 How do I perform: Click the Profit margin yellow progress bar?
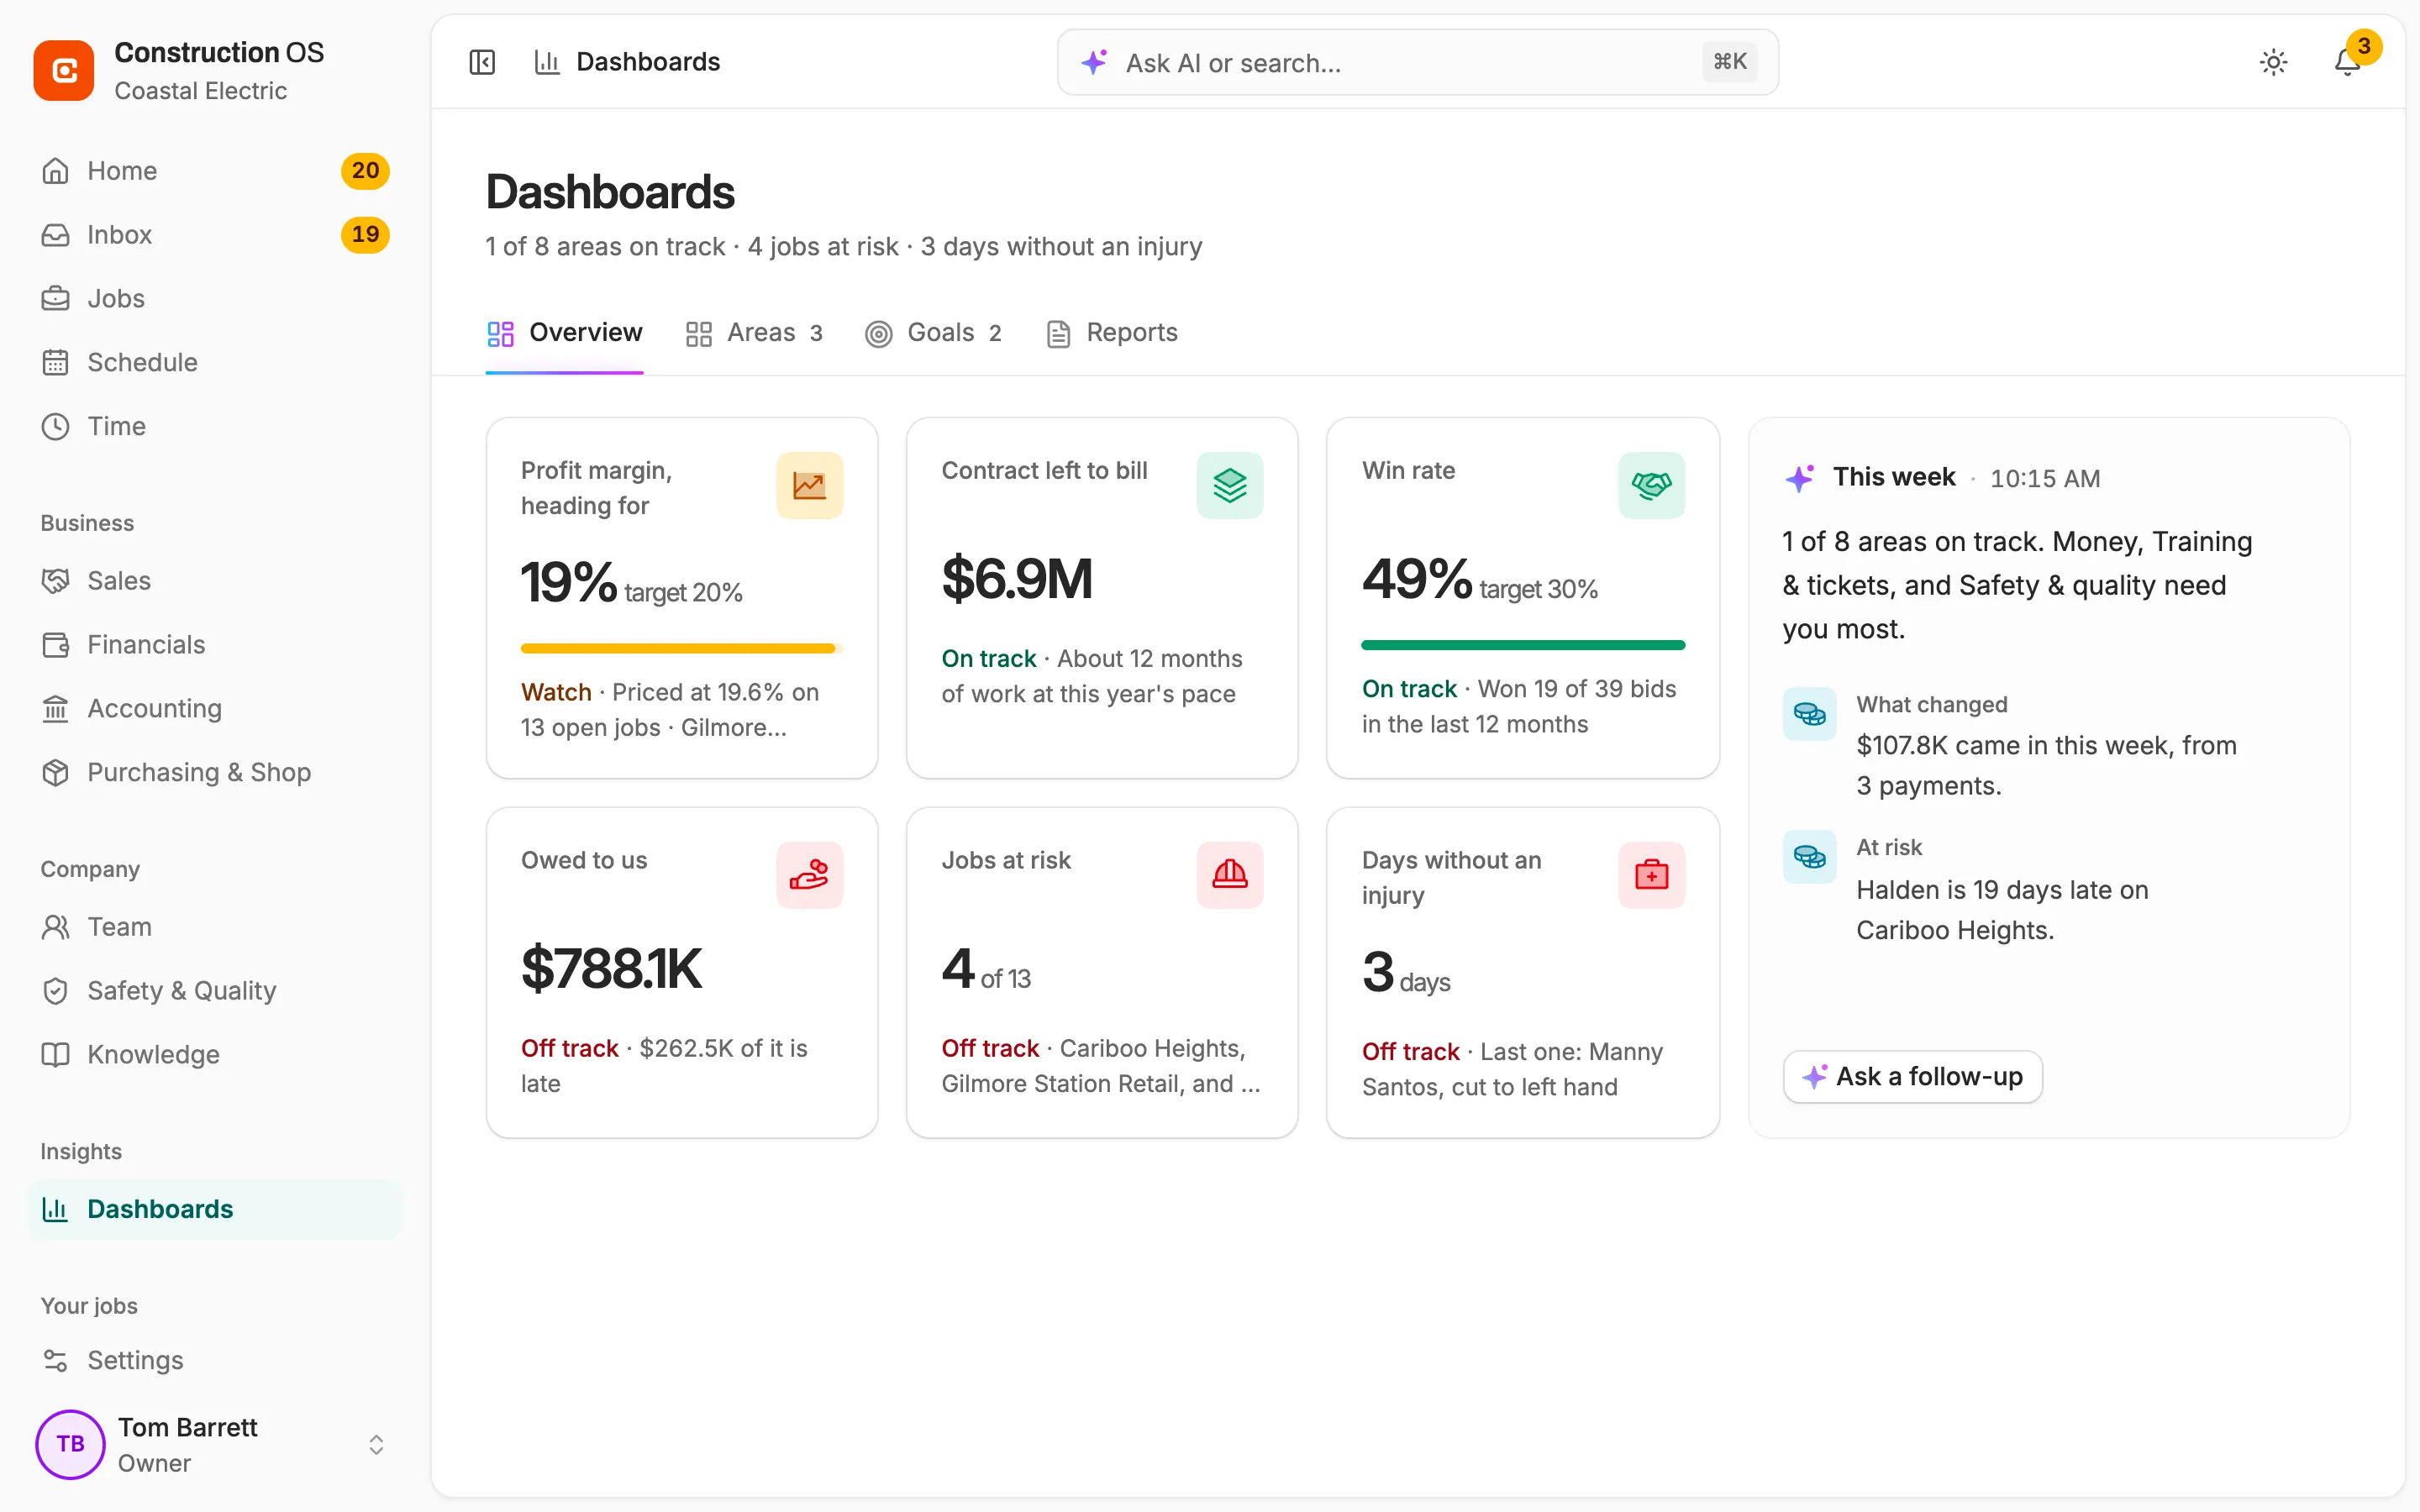[681, 649]
